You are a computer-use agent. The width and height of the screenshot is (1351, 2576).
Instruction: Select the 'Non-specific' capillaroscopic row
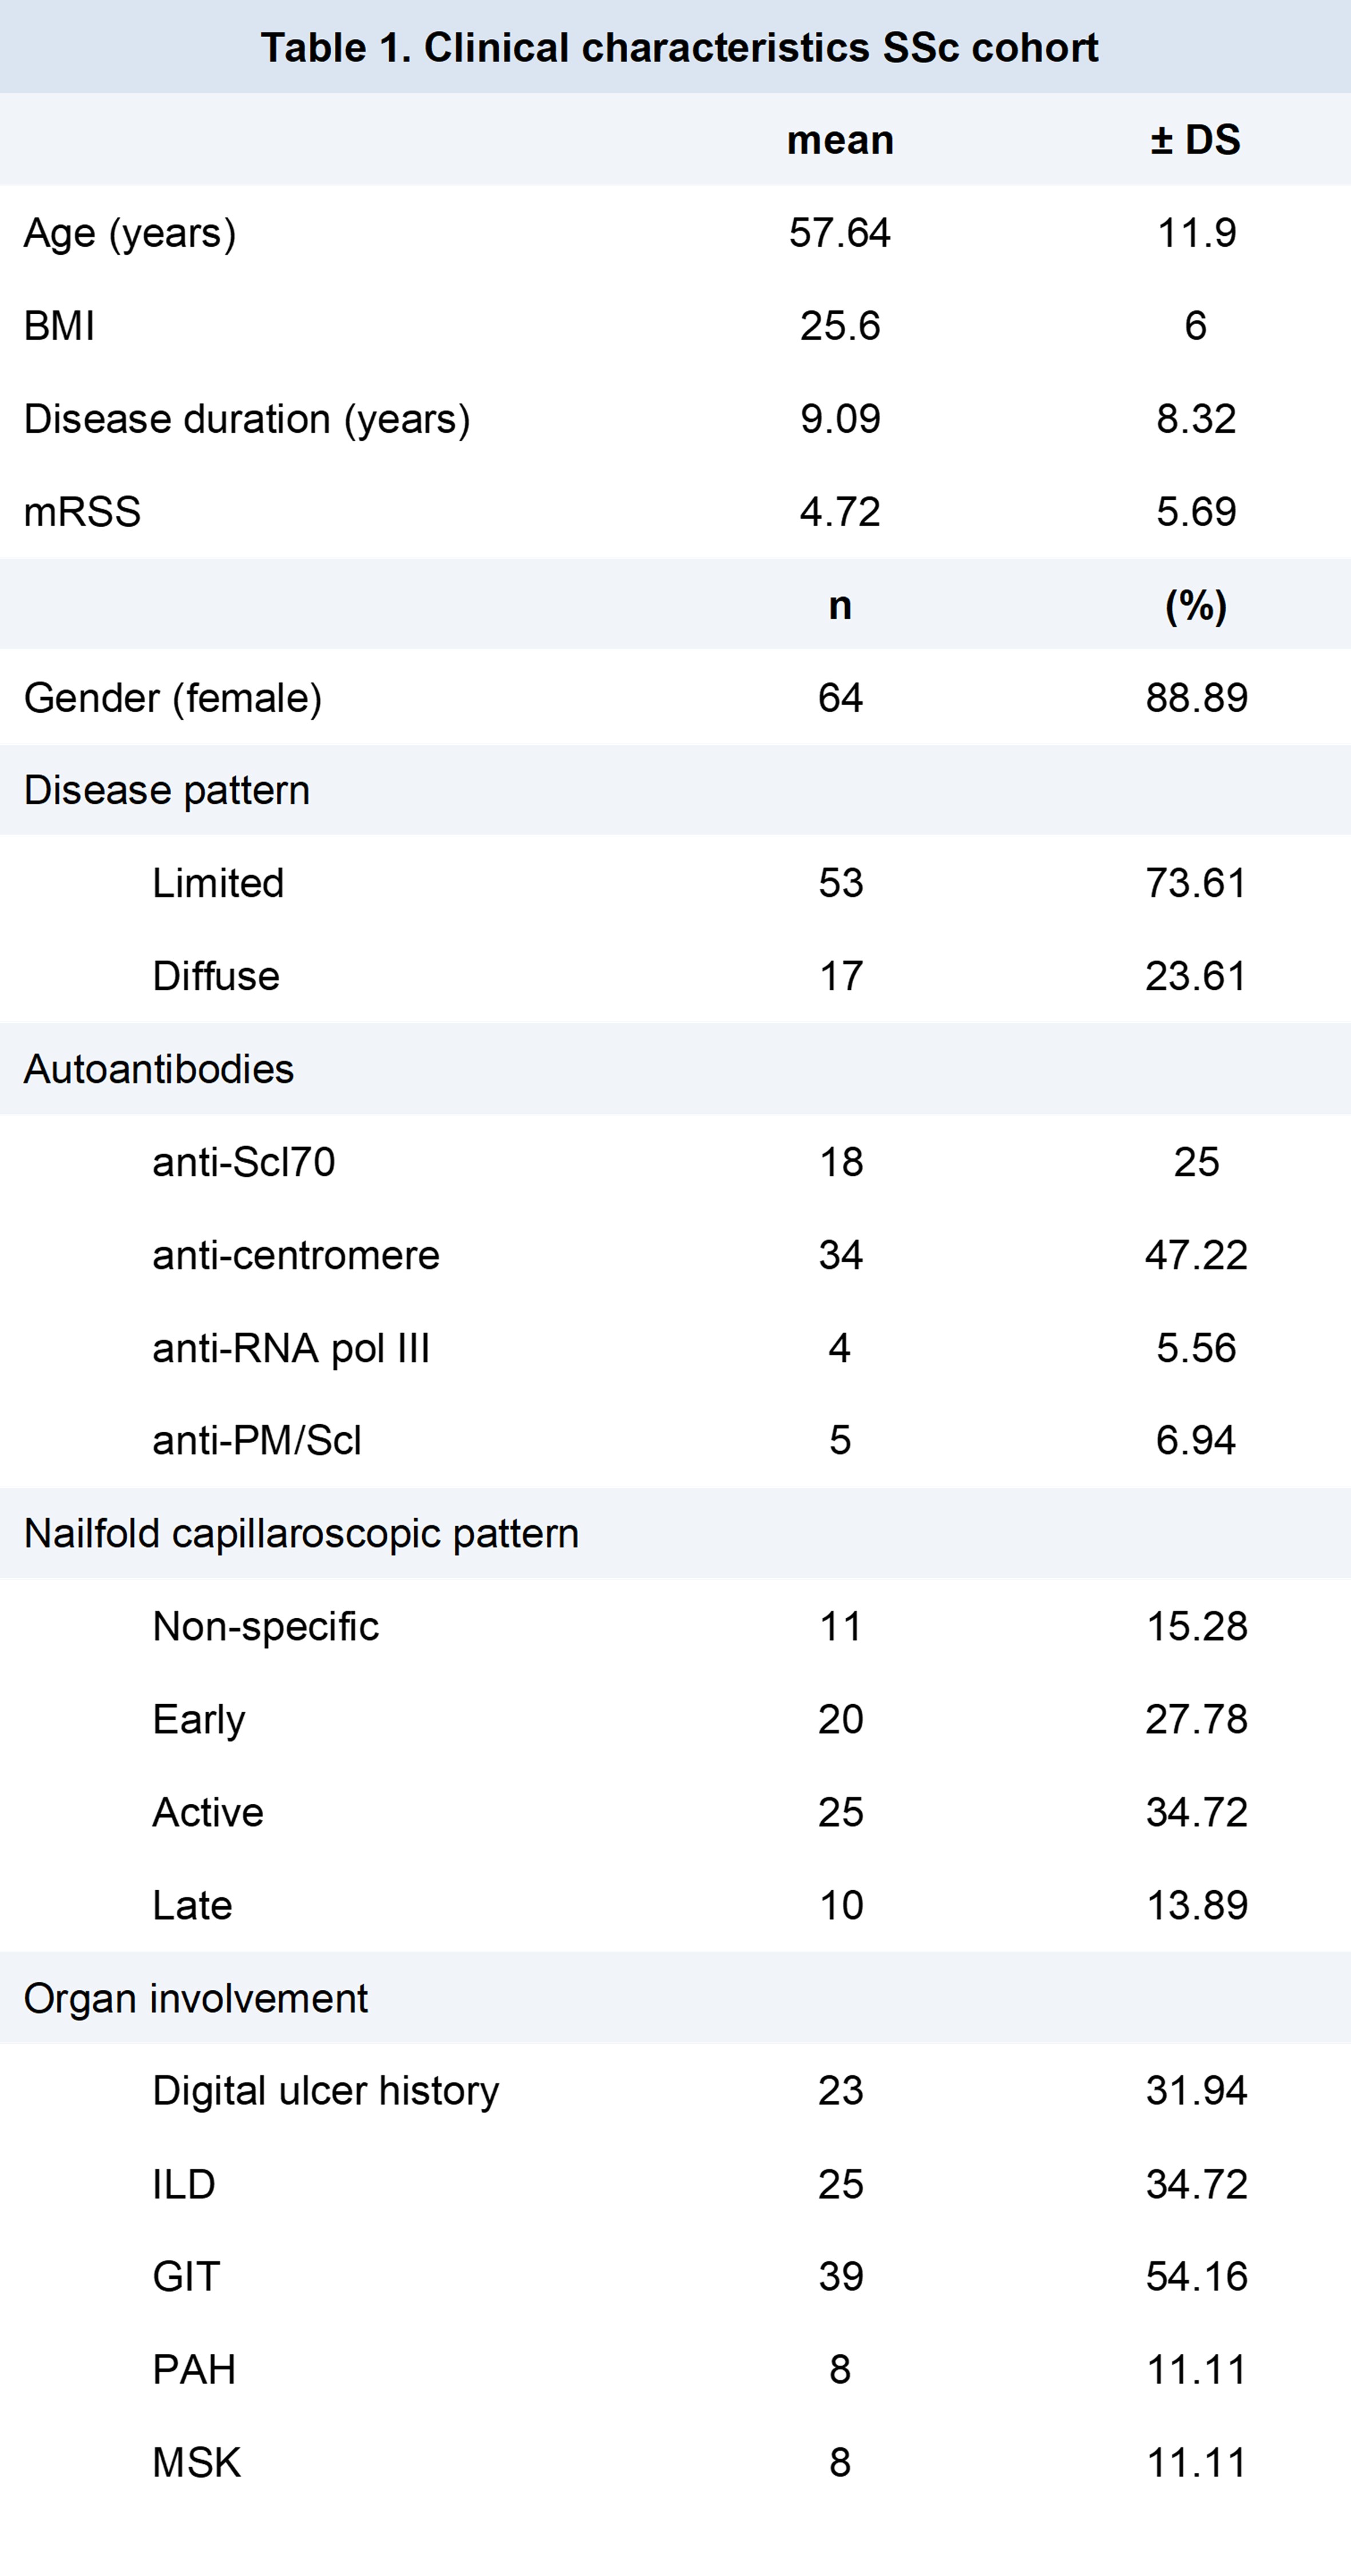[x=266, y=1626]
